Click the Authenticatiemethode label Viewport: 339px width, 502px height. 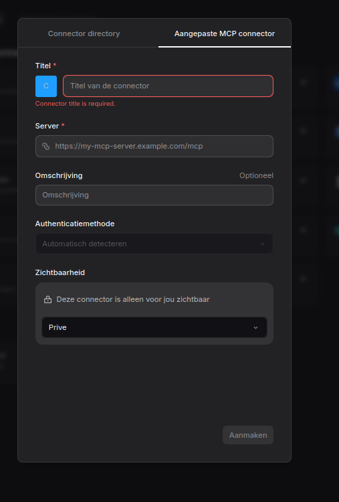coord(75,224)
